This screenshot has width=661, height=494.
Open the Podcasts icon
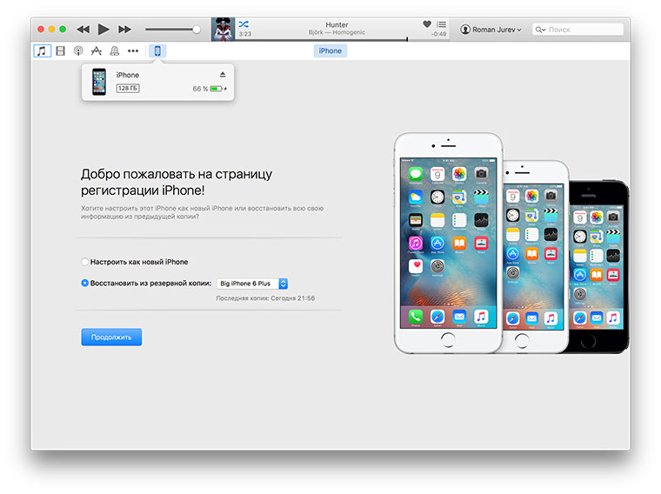point(78,51)
